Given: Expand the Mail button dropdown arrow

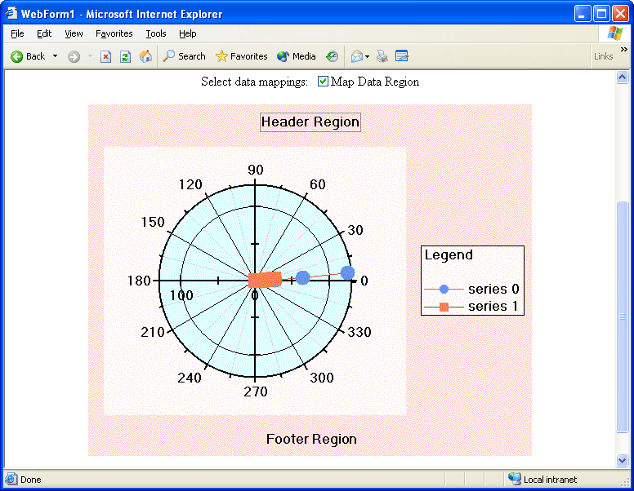Looking at the screenshot, I should (368, 56).
